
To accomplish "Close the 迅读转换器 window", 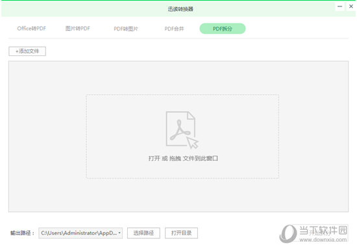I will (x=351, y=6).
